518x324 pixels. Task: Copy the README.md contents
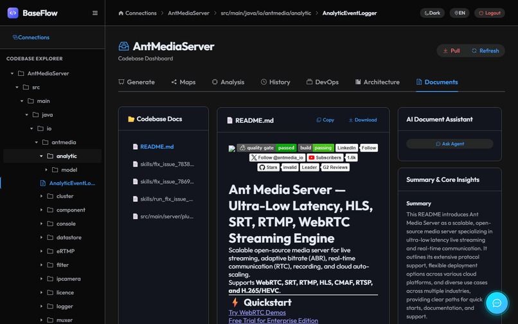(325, 120)
